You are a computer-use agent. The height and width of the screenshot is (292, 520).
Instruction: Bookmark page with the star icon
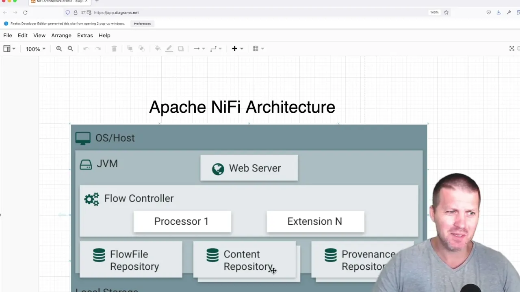pyautogui.click(x=446, y=13)
